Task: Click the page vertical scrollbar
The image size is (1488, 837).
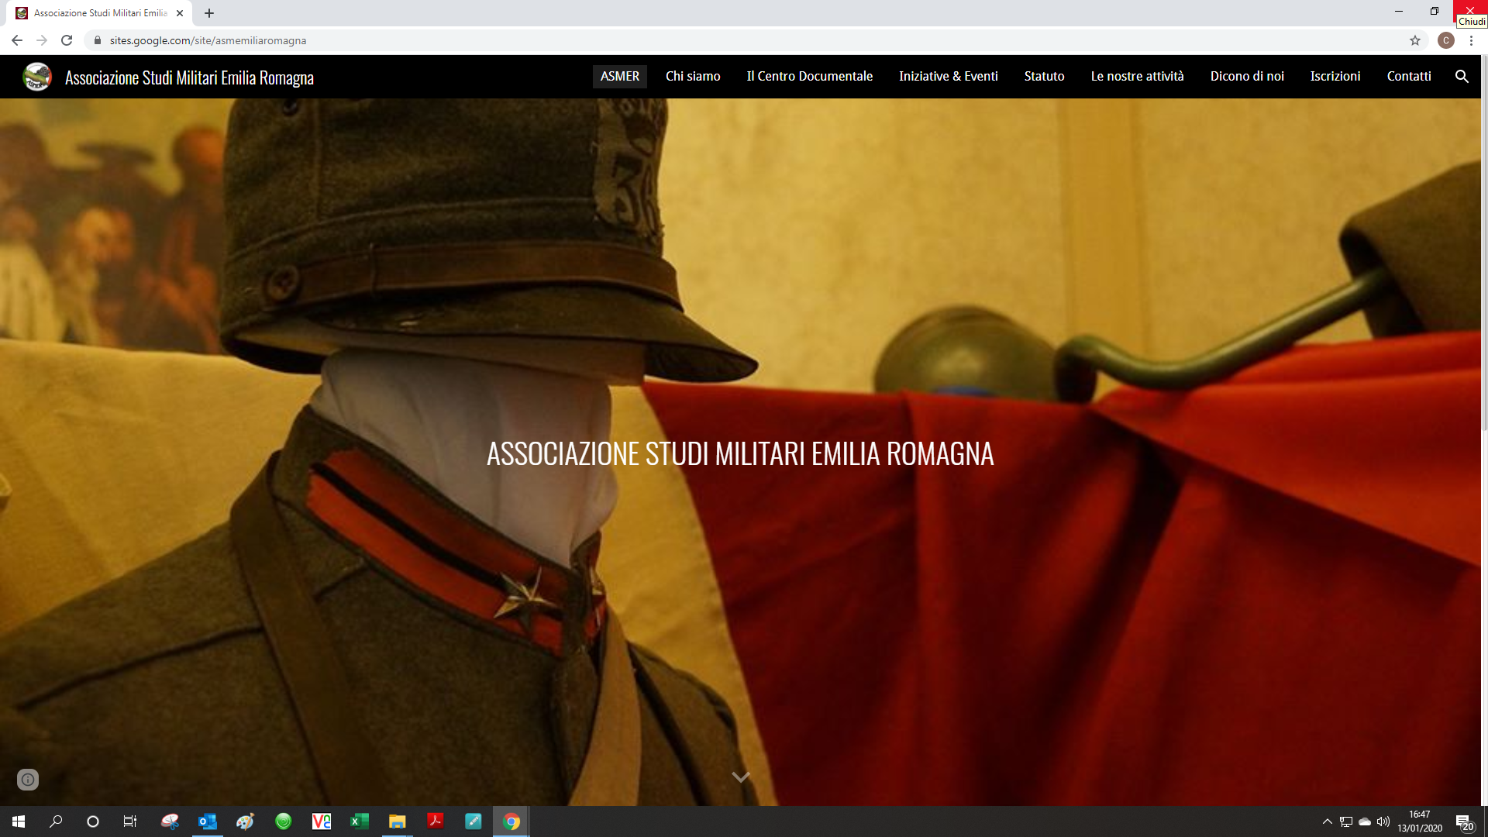Action: point(1484,244)
